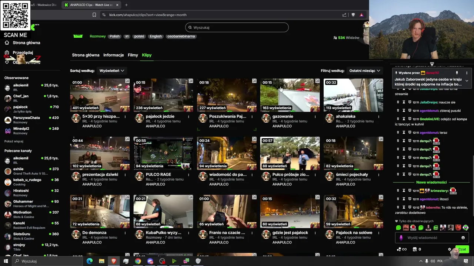Open clip title 'gdzie jest pajalock'

290,233
